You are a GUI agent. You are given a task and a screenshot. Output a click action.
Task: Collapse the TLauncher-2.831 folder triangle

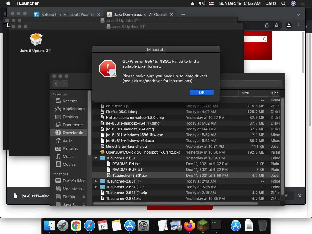pos(96,158)
